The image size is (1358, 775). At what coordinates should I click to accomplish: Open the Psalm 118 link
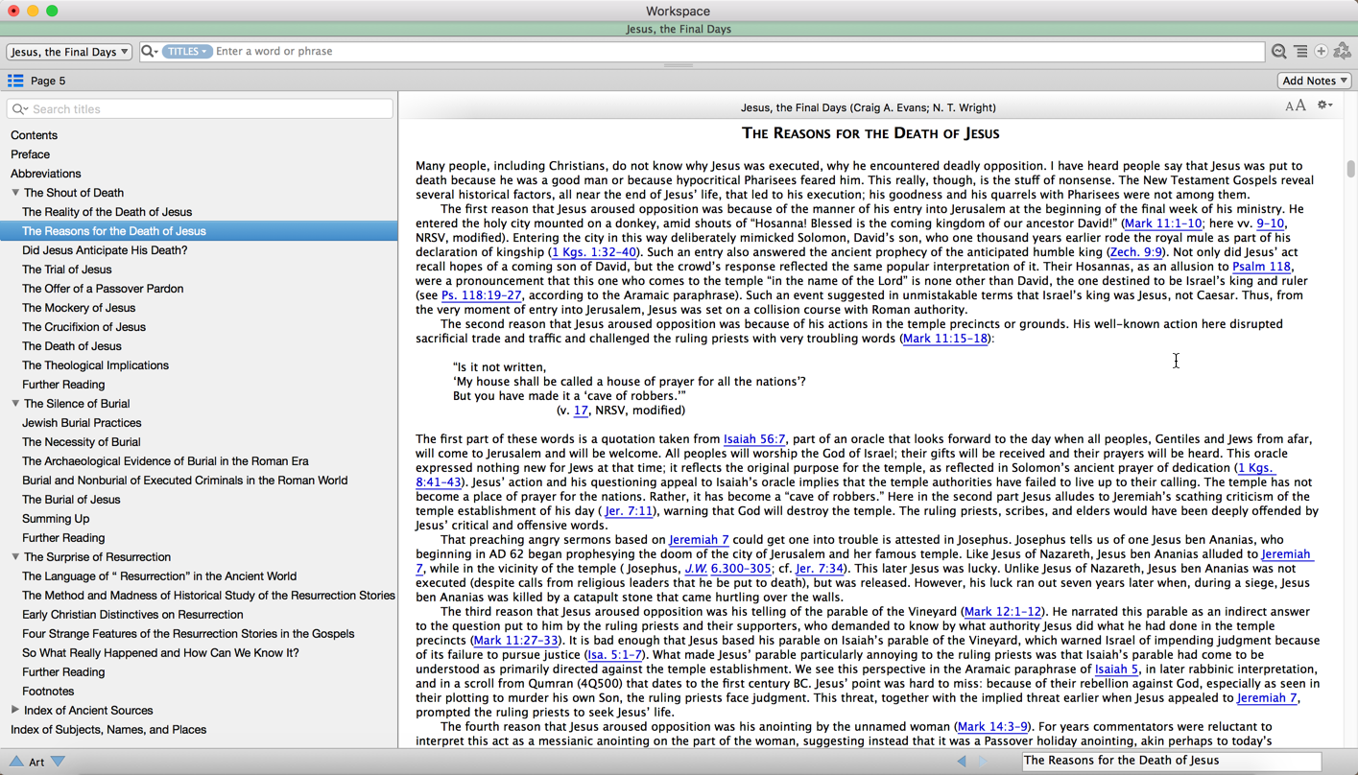click(x=1261, y=267)
